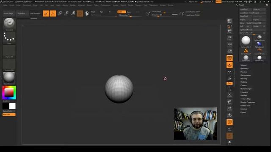Viewport: 271px width, 152px height.
Task: Click the BPR render icon
Action: [230, 21]
